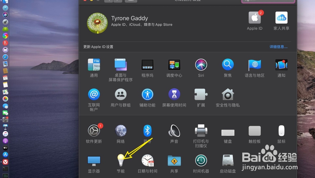Open the 显示器 (Displays) pane
Image resolution: width=315 pixels, height=178 pixels.
[x=94, y=161]
